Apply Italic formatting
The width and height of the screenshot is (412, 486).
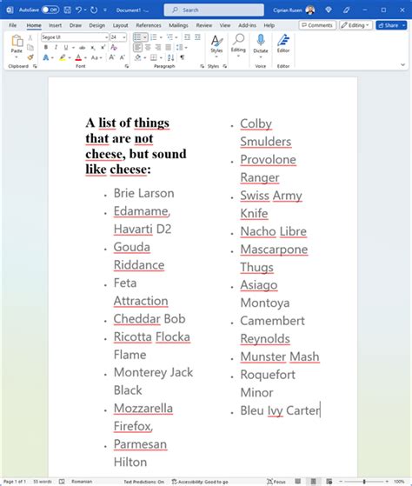pyautogui.click(x=56, y=48)
